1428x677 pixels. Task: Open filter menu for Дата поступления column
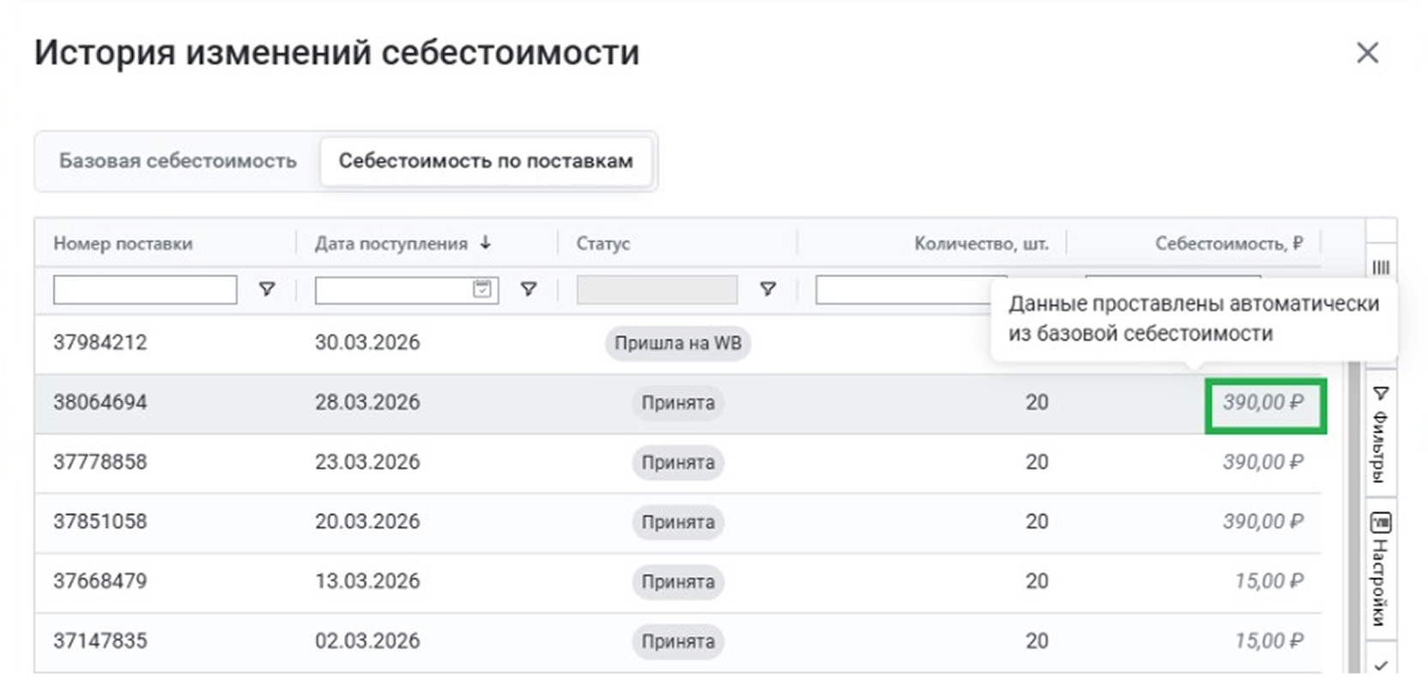tap(529, 290)
